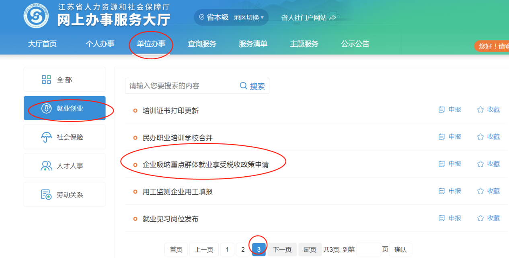Select the 社会保险 umbrella category
509x258 pixels.
47,137
